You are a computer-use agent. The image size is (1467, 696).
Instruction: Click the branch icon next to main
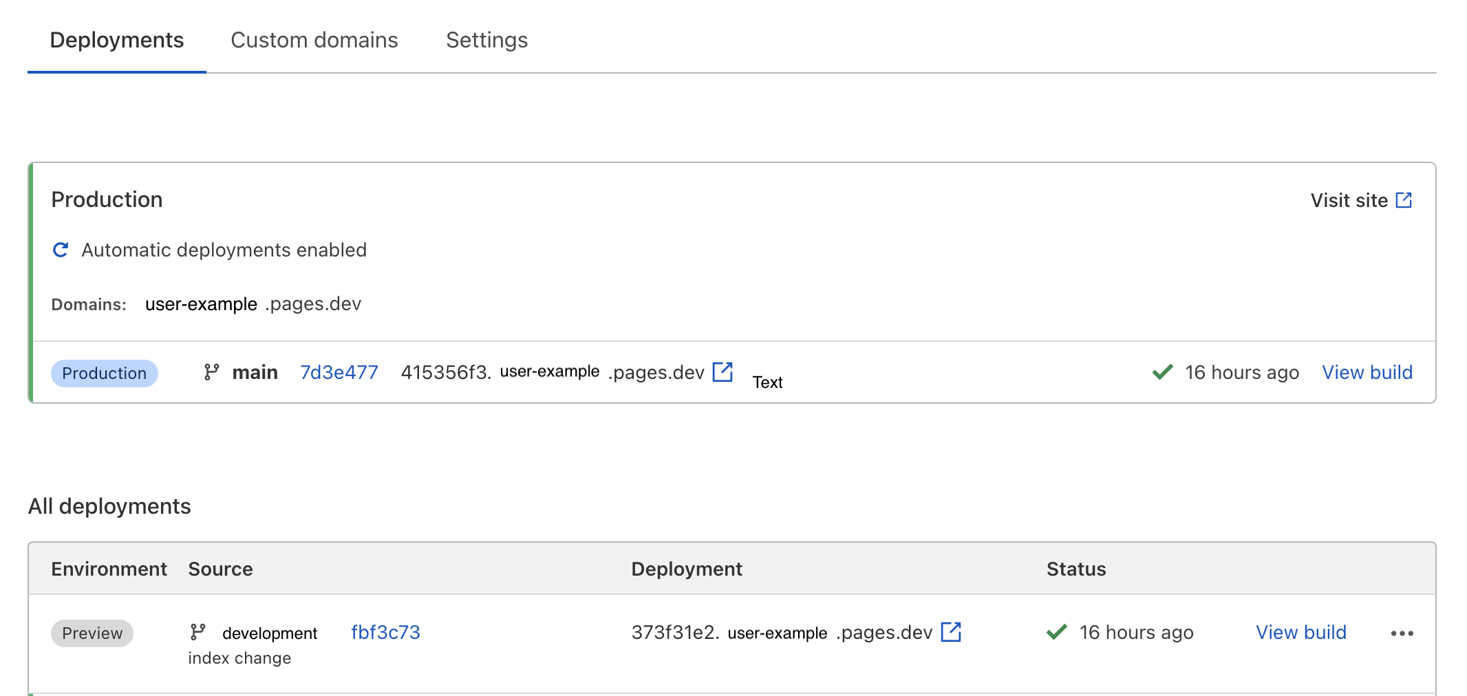(x=211, y=371)
